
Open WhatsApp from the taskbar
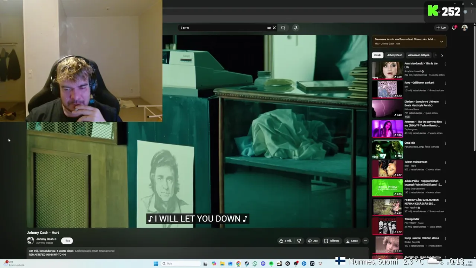coord(255,264)
